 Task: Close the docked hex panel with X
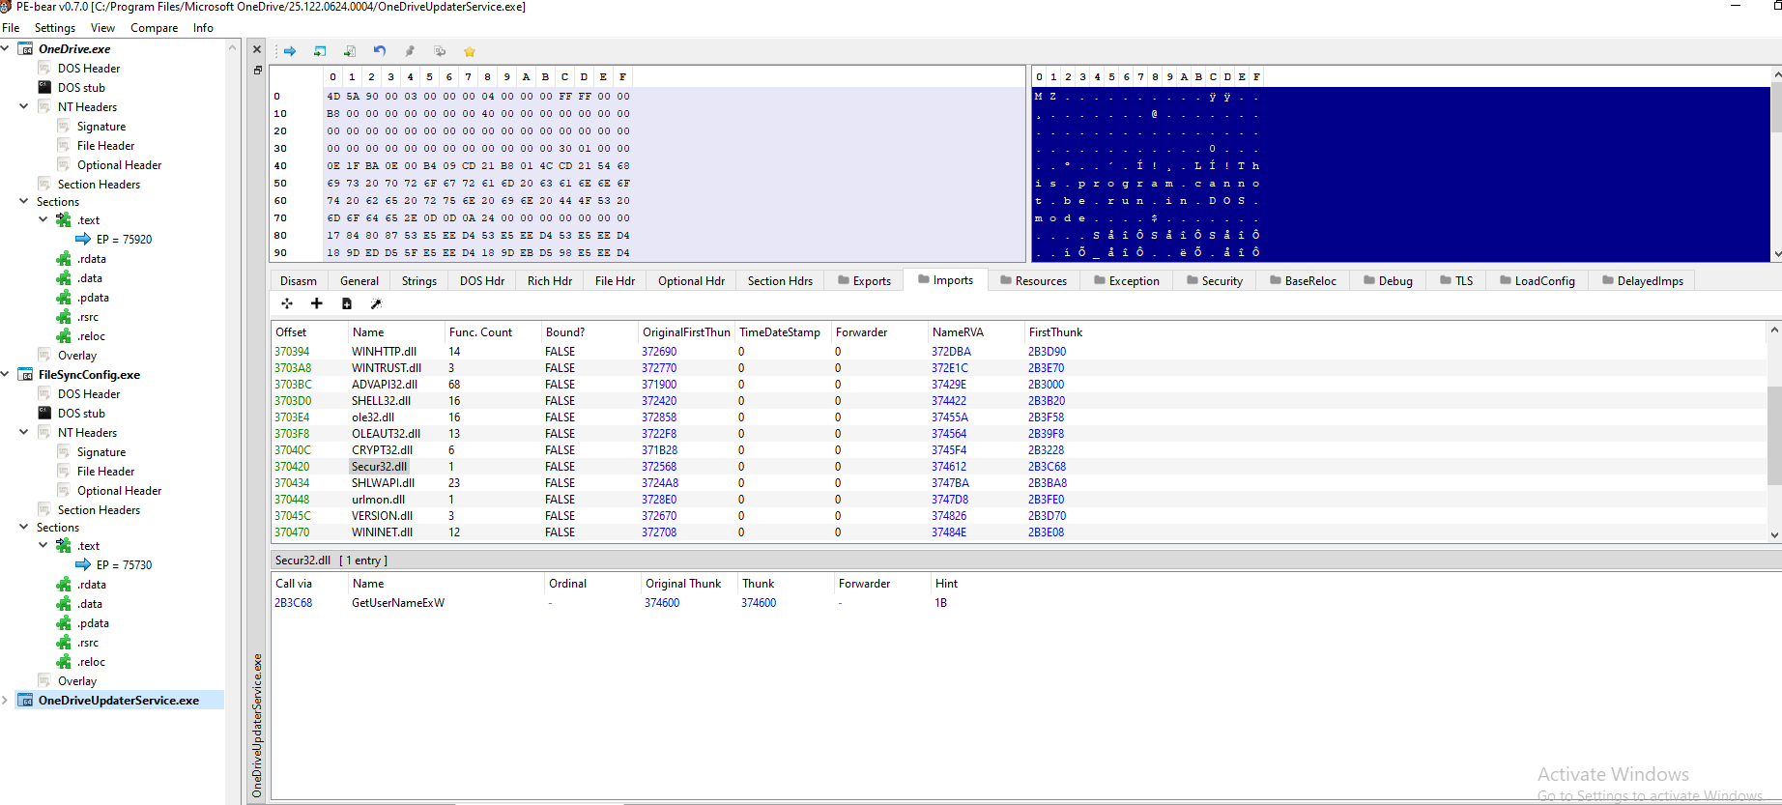pos(257,49)
